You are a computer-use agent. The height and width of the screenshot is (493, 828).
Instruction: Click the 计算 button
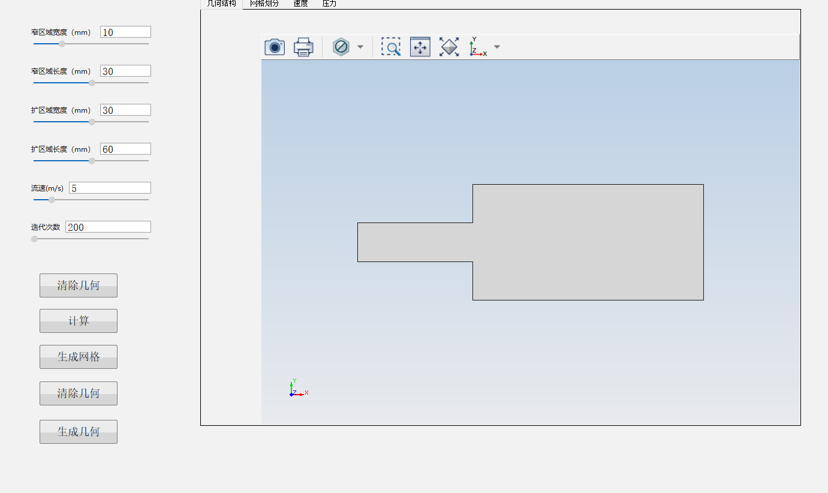click(79, 321)
